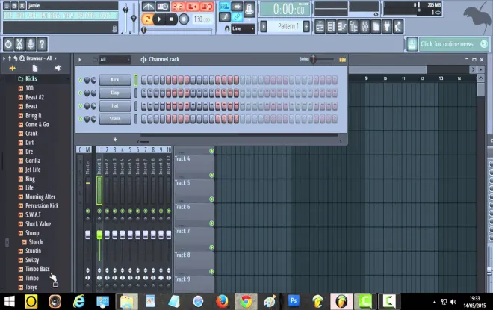Image resolution: width=493 pixels, height=310 pixels.
Task: Open channel rack graph editor icon
Action: pyautogui.click(x=342, y=60)
